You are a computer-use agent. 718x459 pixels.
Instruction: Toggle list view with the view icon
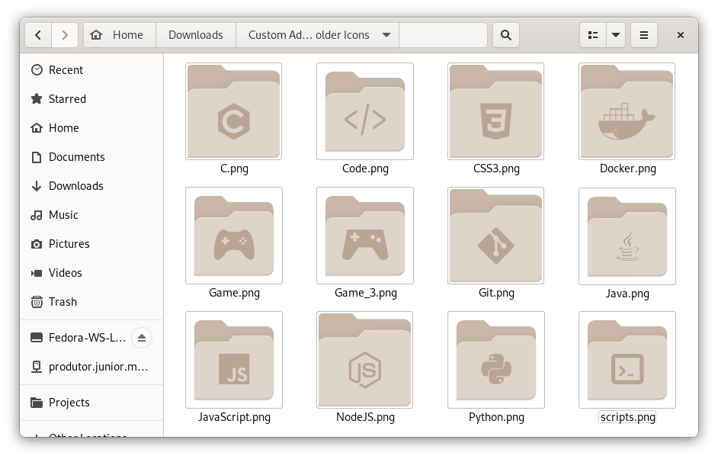[593, 35]
